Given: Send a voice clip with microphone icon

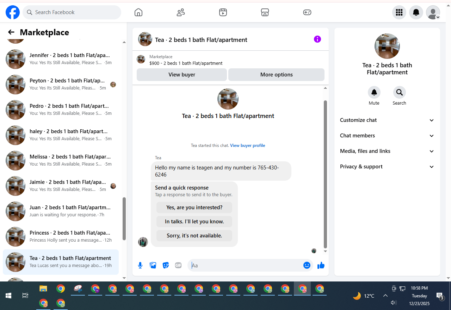Looking at the screenshot, I should click(x=140, y=265).
